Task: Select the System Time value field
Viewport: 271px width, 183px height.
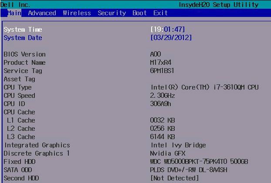Action: tap(168, 29)
